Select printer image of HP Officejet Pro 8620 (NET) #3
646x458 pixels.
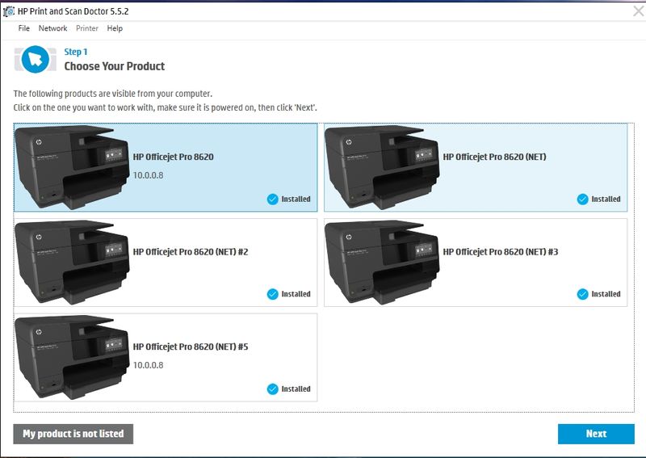[x=382, y=263]
